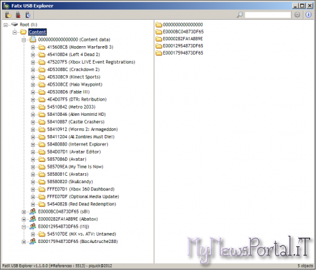Image resolution: width=316 pixels, height=270 pixels.
Task: Expand the Castle Crashers tree node
Action: pos(33,122)
